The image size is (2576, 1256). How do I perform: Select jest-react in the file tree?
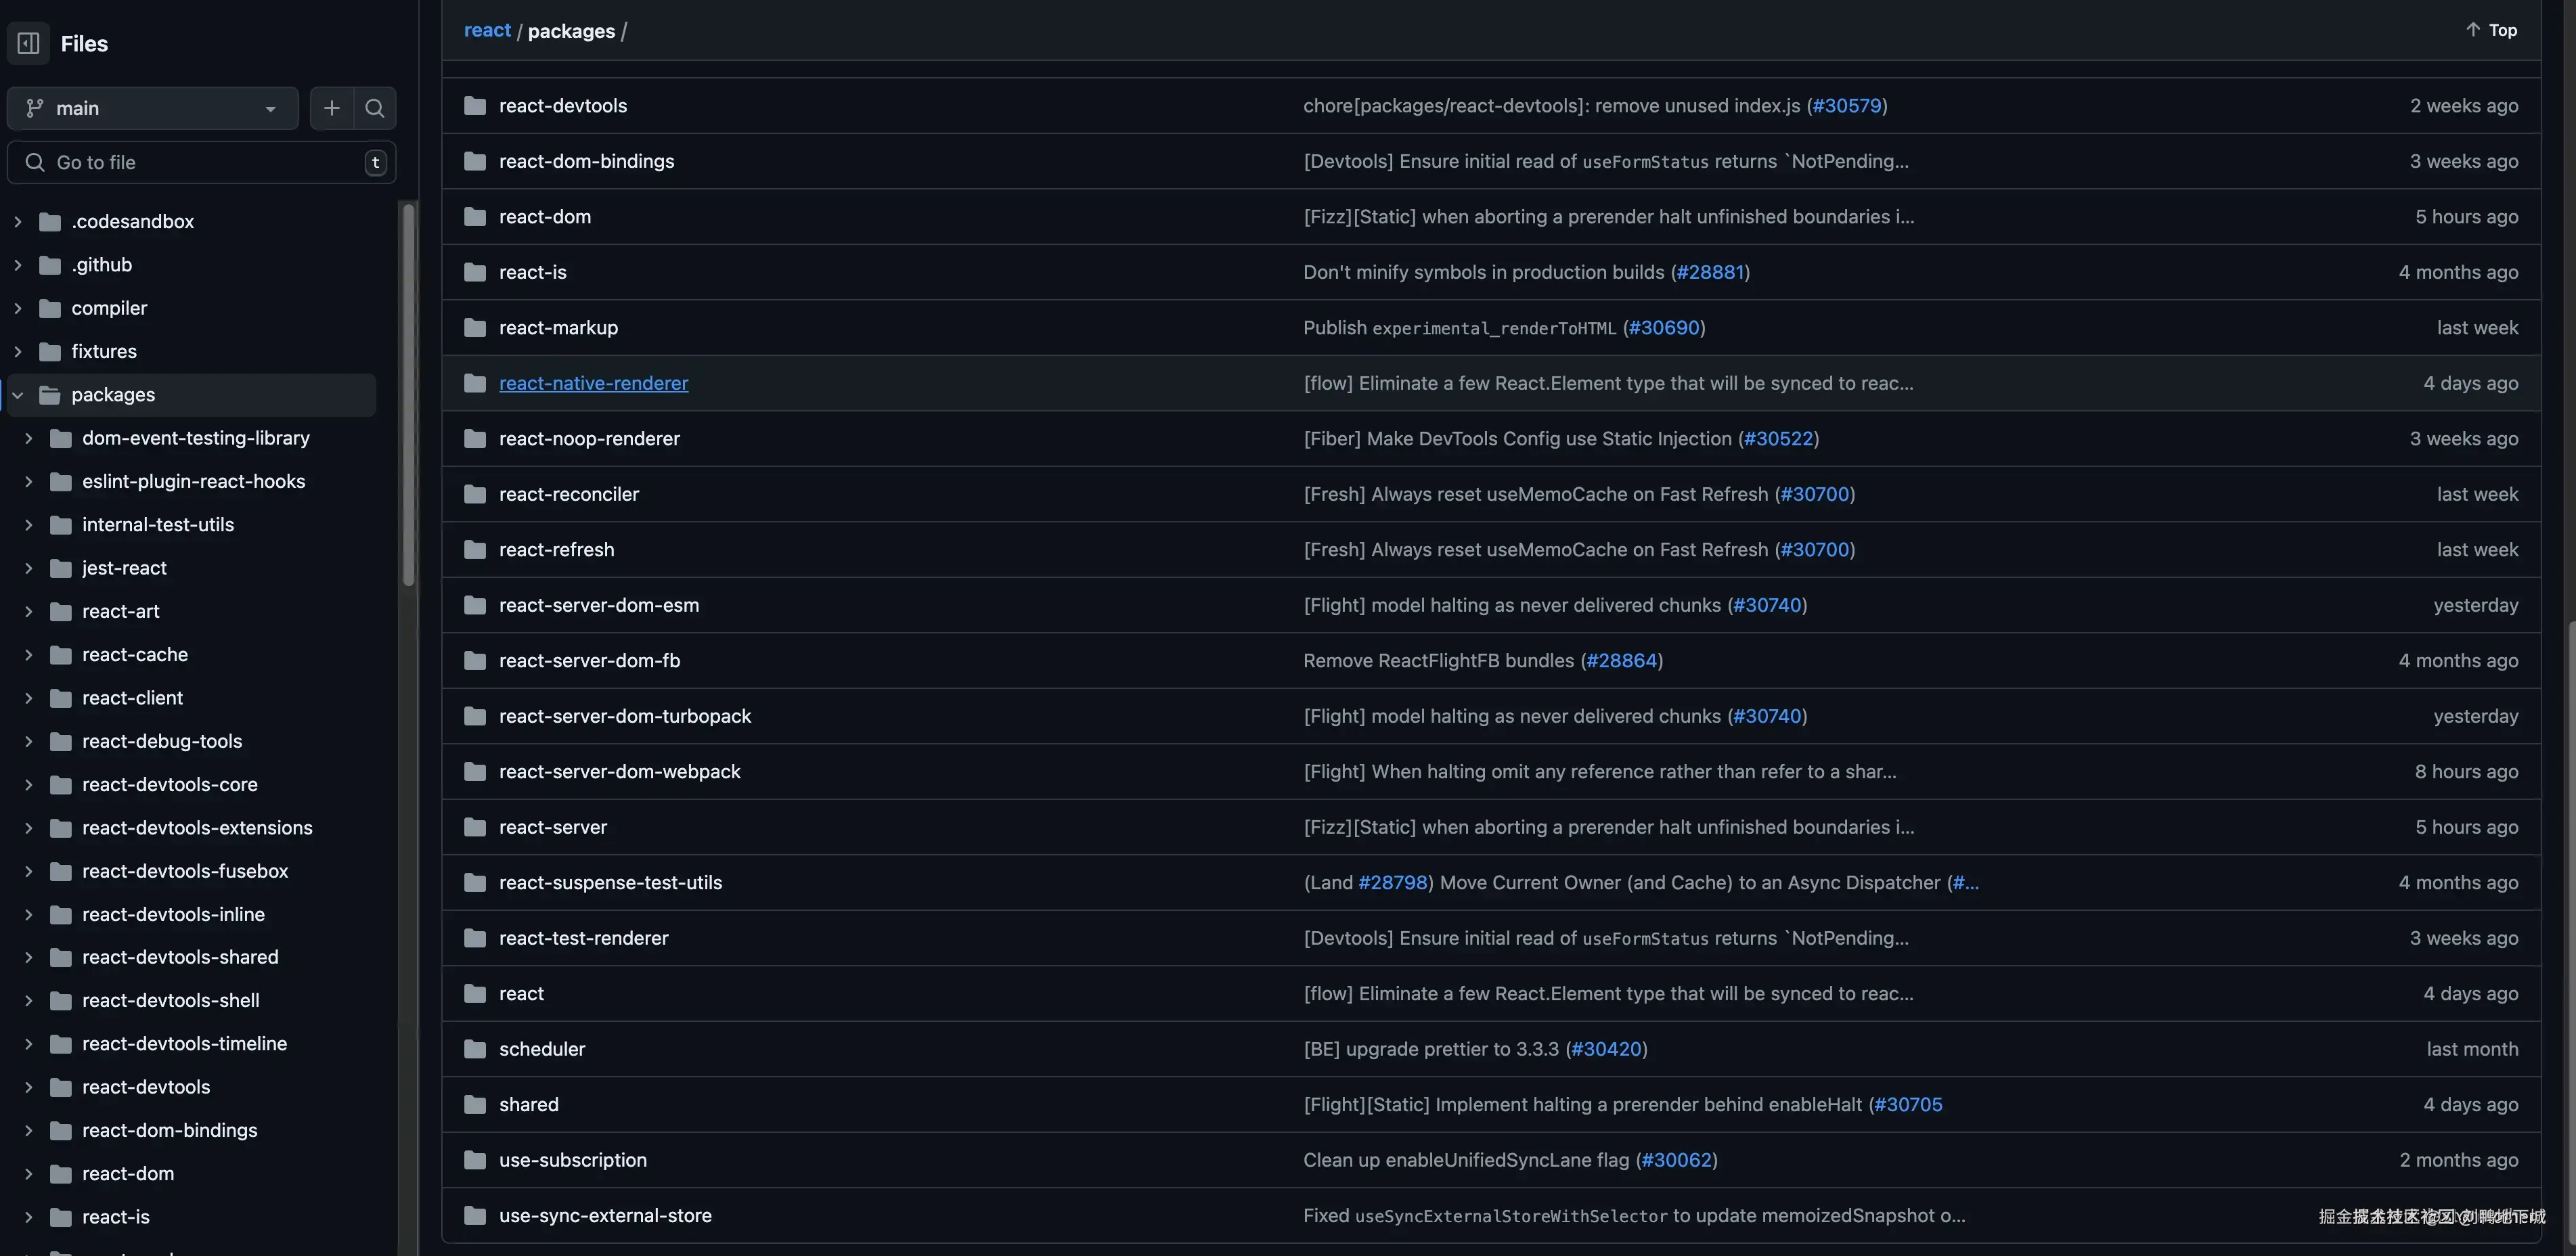tap(124, 568)
